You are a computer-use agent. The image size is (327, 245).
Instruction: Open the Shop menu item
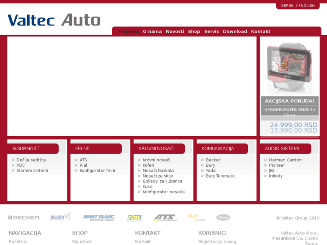click(194, 31)
